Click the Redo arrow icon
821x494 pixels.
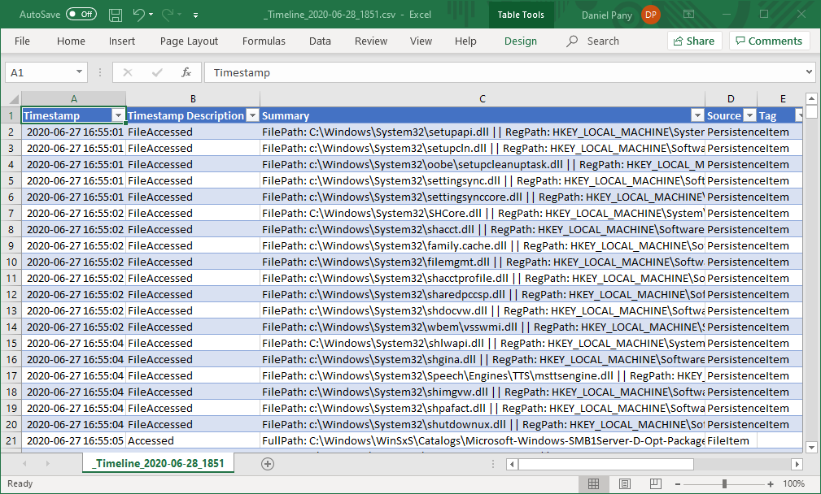point(168,15)
